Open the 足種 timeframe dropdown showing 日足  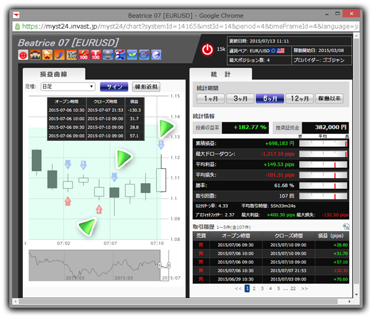tap(68, 86)
